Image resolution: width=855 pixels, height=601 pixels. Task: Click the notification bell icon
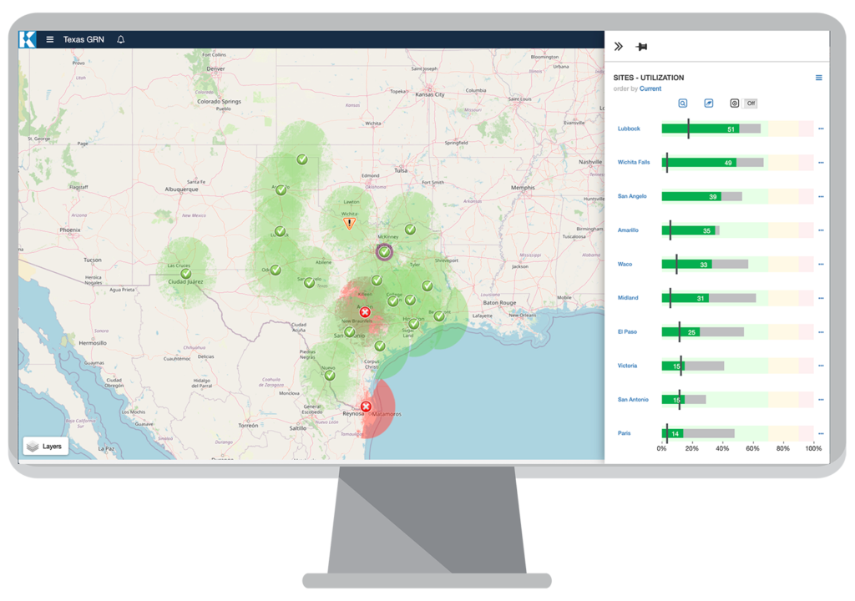(x=121, y=39)
